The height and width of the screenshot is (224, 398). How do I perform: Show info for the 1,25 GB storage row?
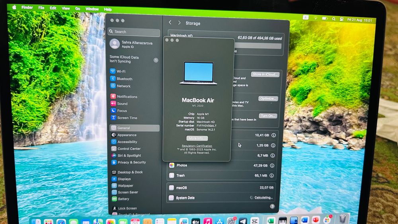coord(273,145)
